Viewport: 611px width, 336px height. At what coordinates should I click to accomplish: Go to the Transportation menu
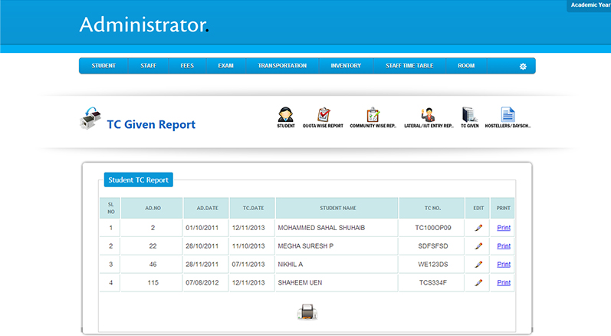coord(282,66)
